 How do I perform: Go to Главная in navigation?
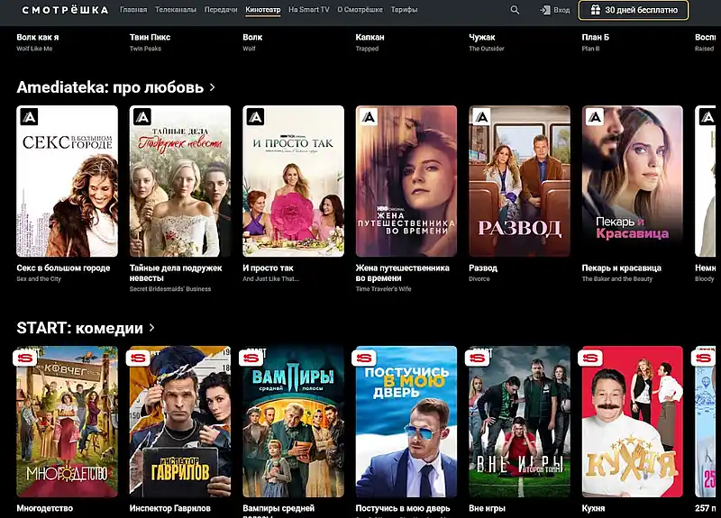pos(133,10)
